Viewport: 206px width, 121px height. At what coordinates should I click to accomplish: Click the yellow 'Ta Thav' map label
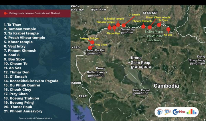(163, 20)
